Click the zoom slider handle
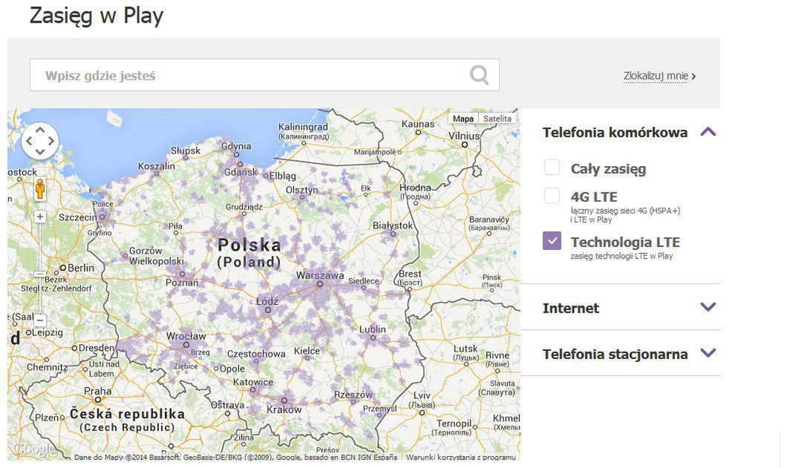 pos(40,274)
